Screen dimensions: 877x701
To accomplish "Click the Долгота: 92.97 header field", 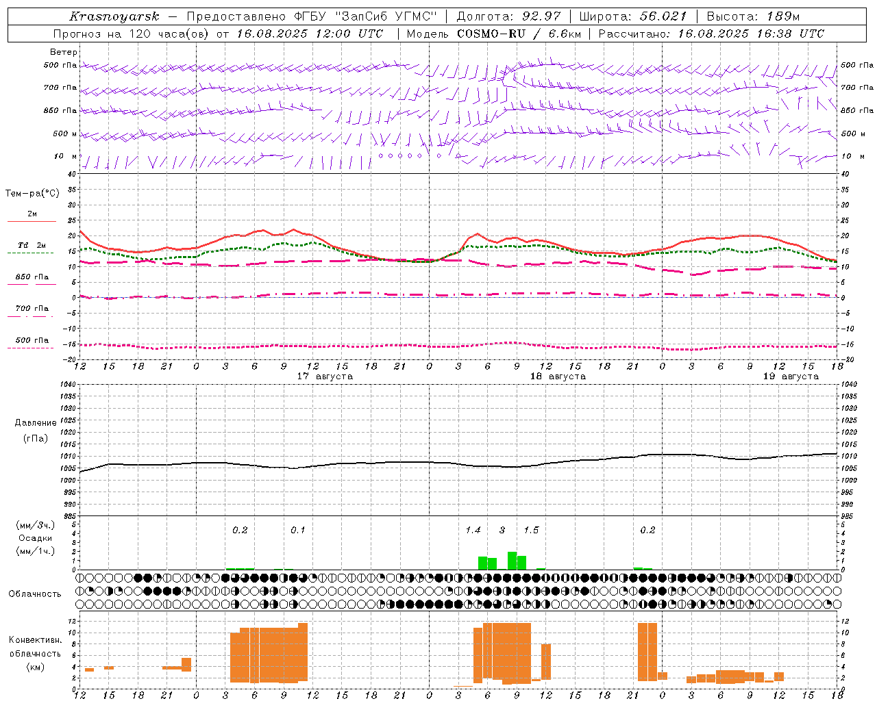I will [508, 16].
